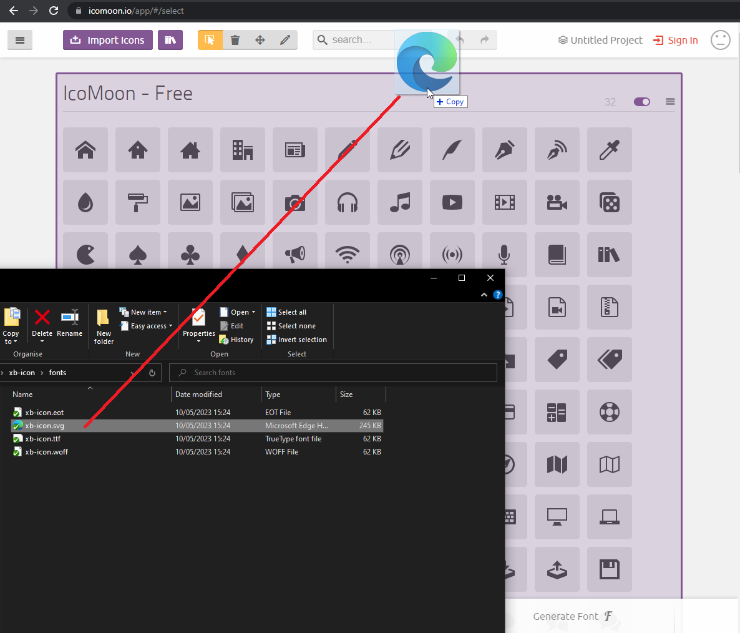Select the office building icon
The width and height of the screenshot is (740, 633).
pos(243,150)
